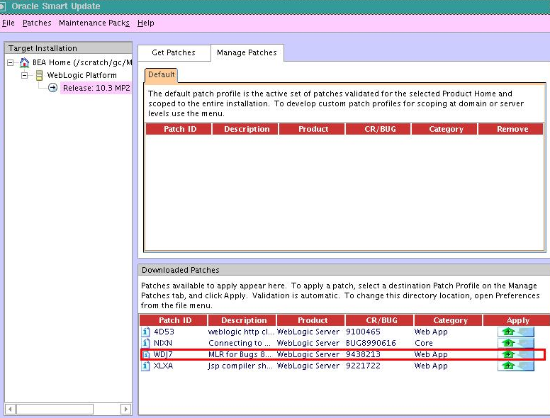Collapse the BEA Home tree node
The image size is (550, 418).
11,62
